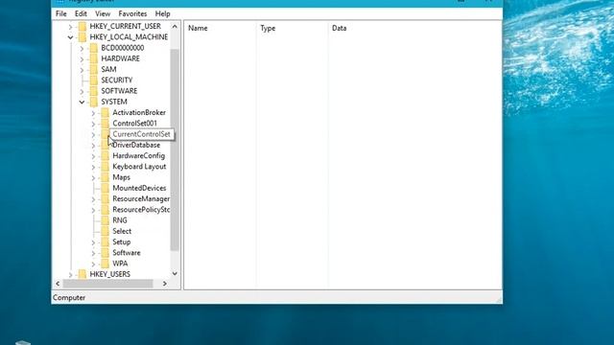Expand the Setup key
The height and width of the screenshot is (345, 614).
[93, 242]
